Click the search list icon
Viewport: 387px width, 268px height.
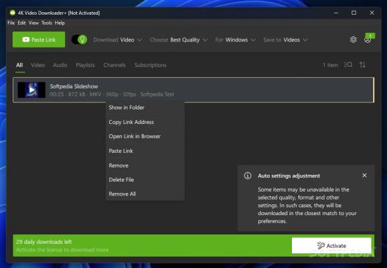(x=348, y=65)
